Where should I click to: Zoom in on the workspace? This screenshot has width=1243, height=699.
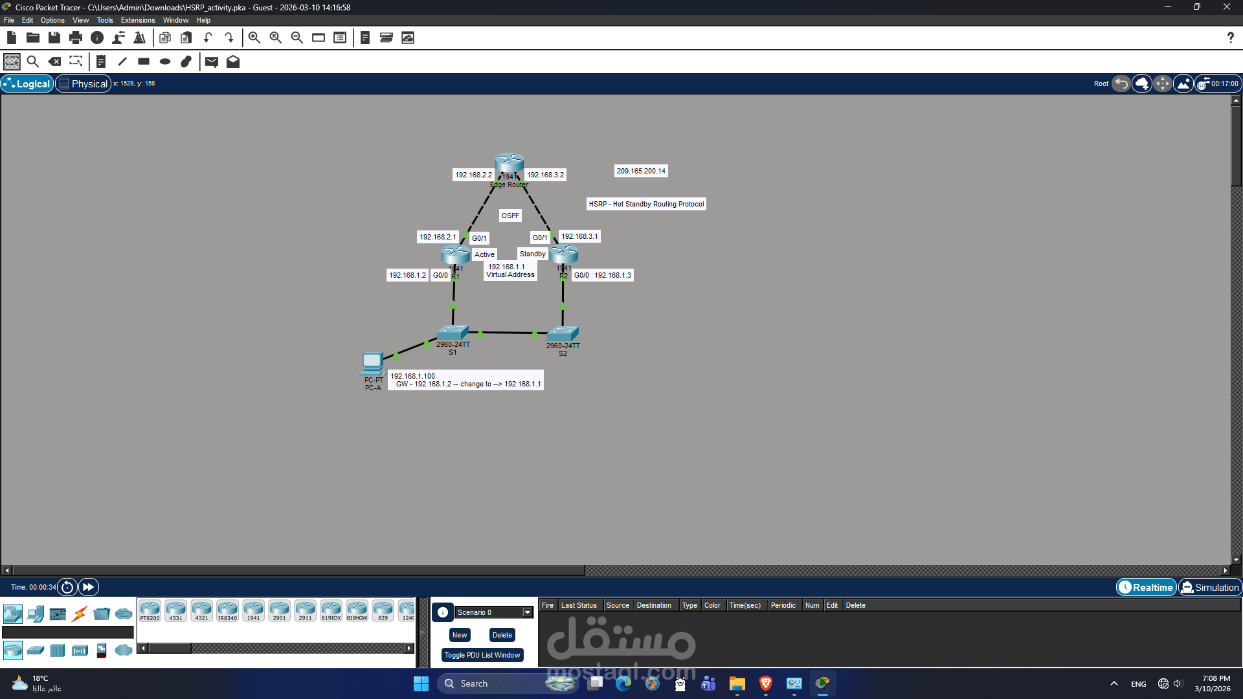click(x=254, y=38)
